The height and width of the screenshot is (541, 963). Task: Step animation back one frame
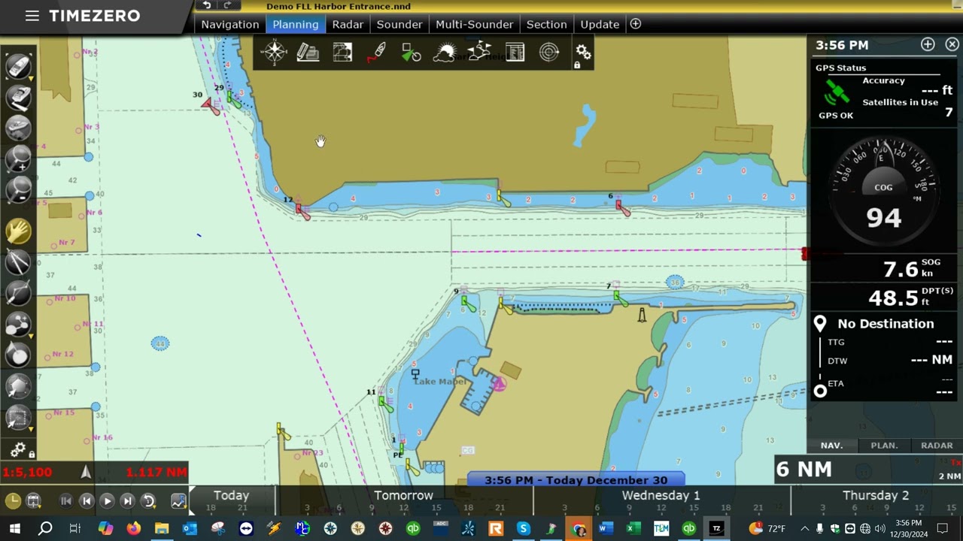point(87,501)
